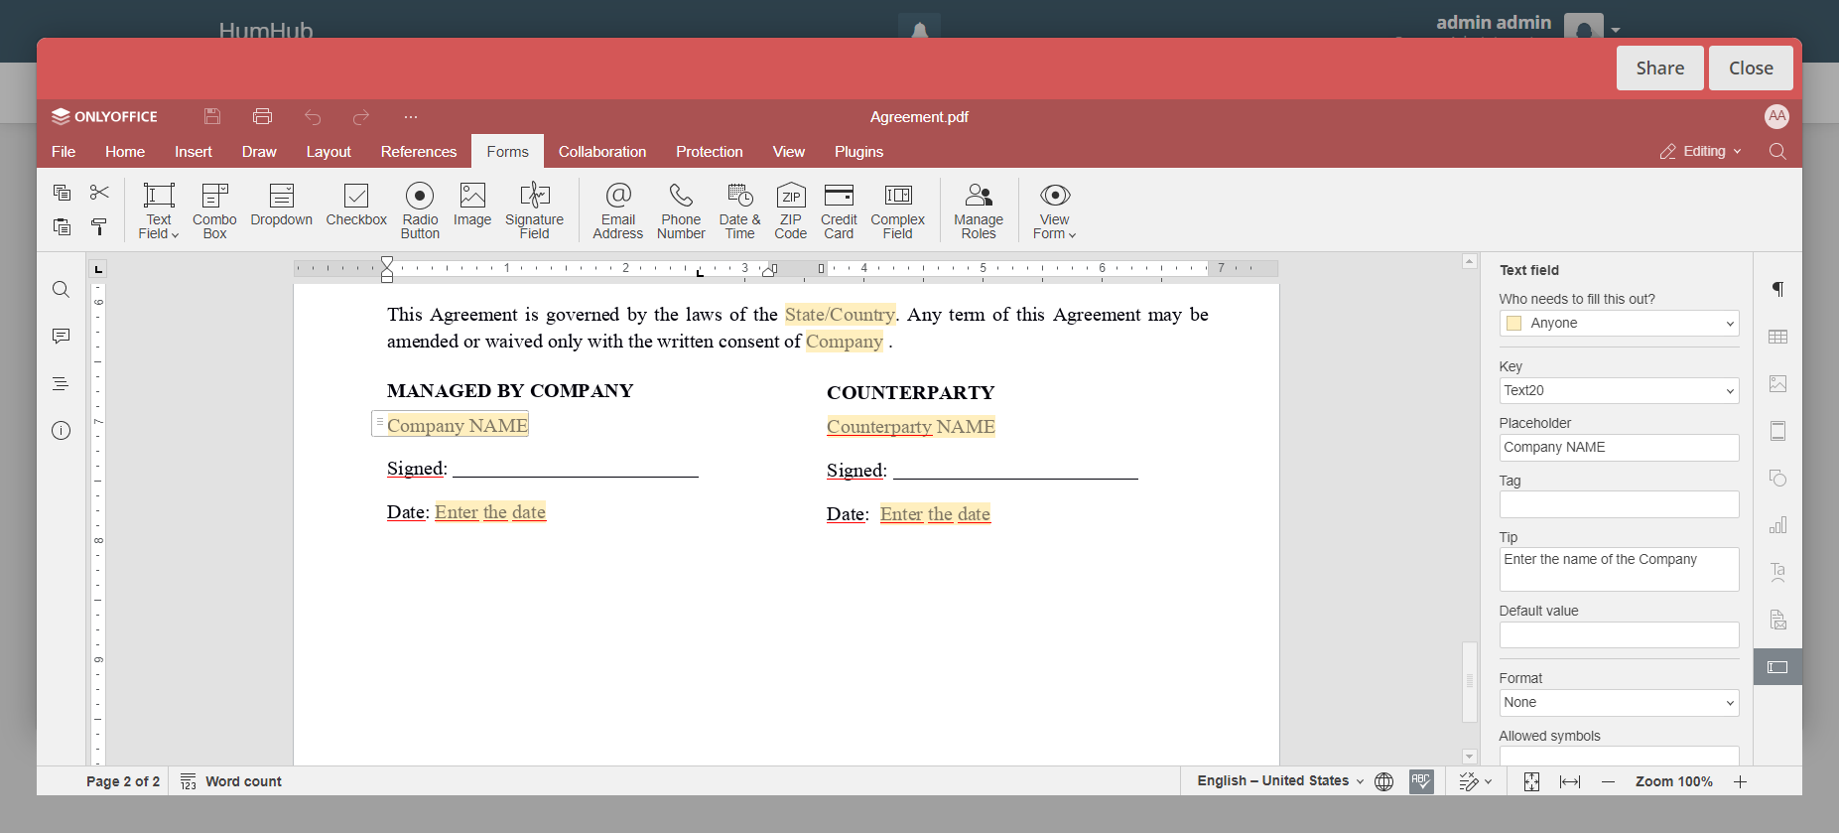Save the document with the save icon

212,116
